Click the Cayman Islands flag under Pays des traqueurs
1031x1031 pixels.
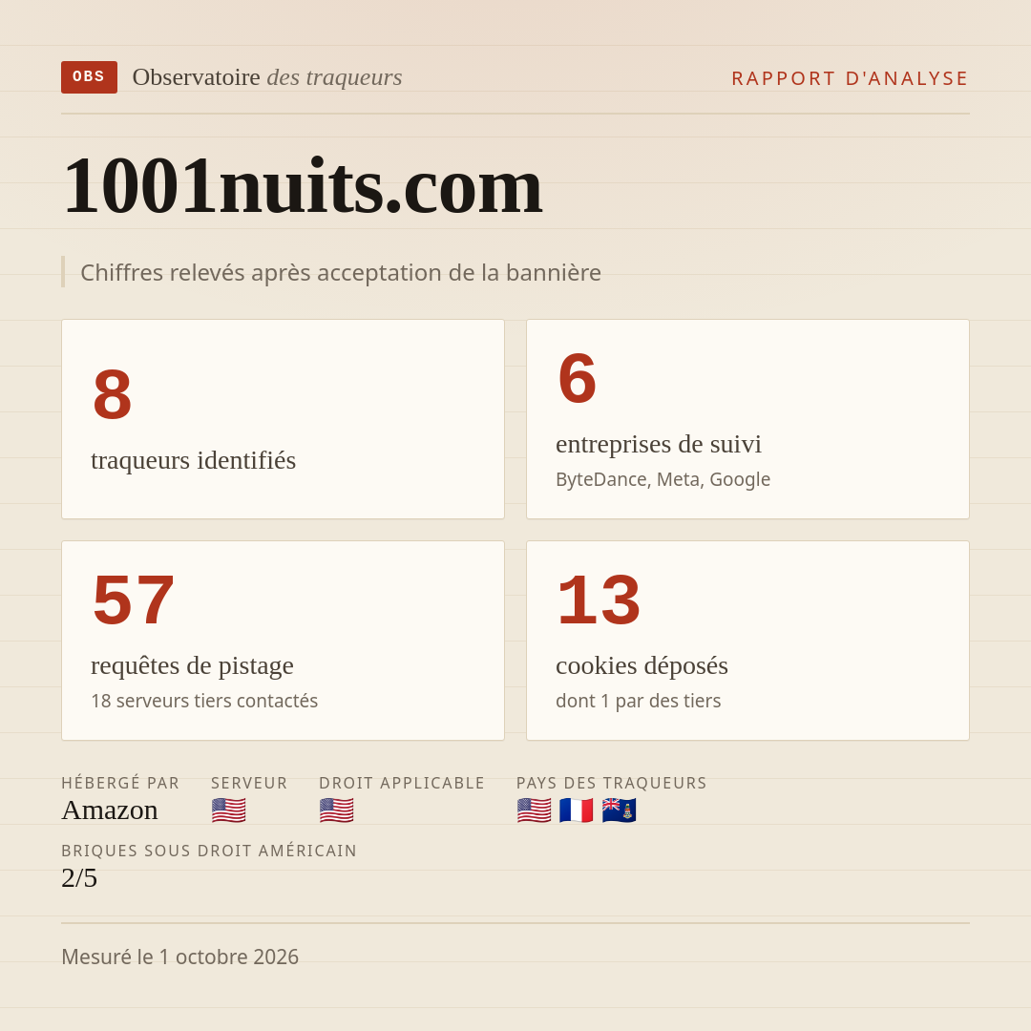pos(619,810)
